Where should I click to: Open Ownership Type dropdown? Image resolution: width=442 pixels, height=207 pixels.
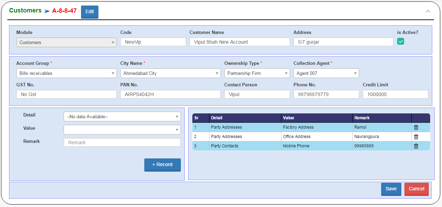click(x=257, y=73)
